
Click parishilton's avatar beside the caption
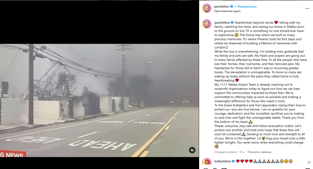click(207, 24)
